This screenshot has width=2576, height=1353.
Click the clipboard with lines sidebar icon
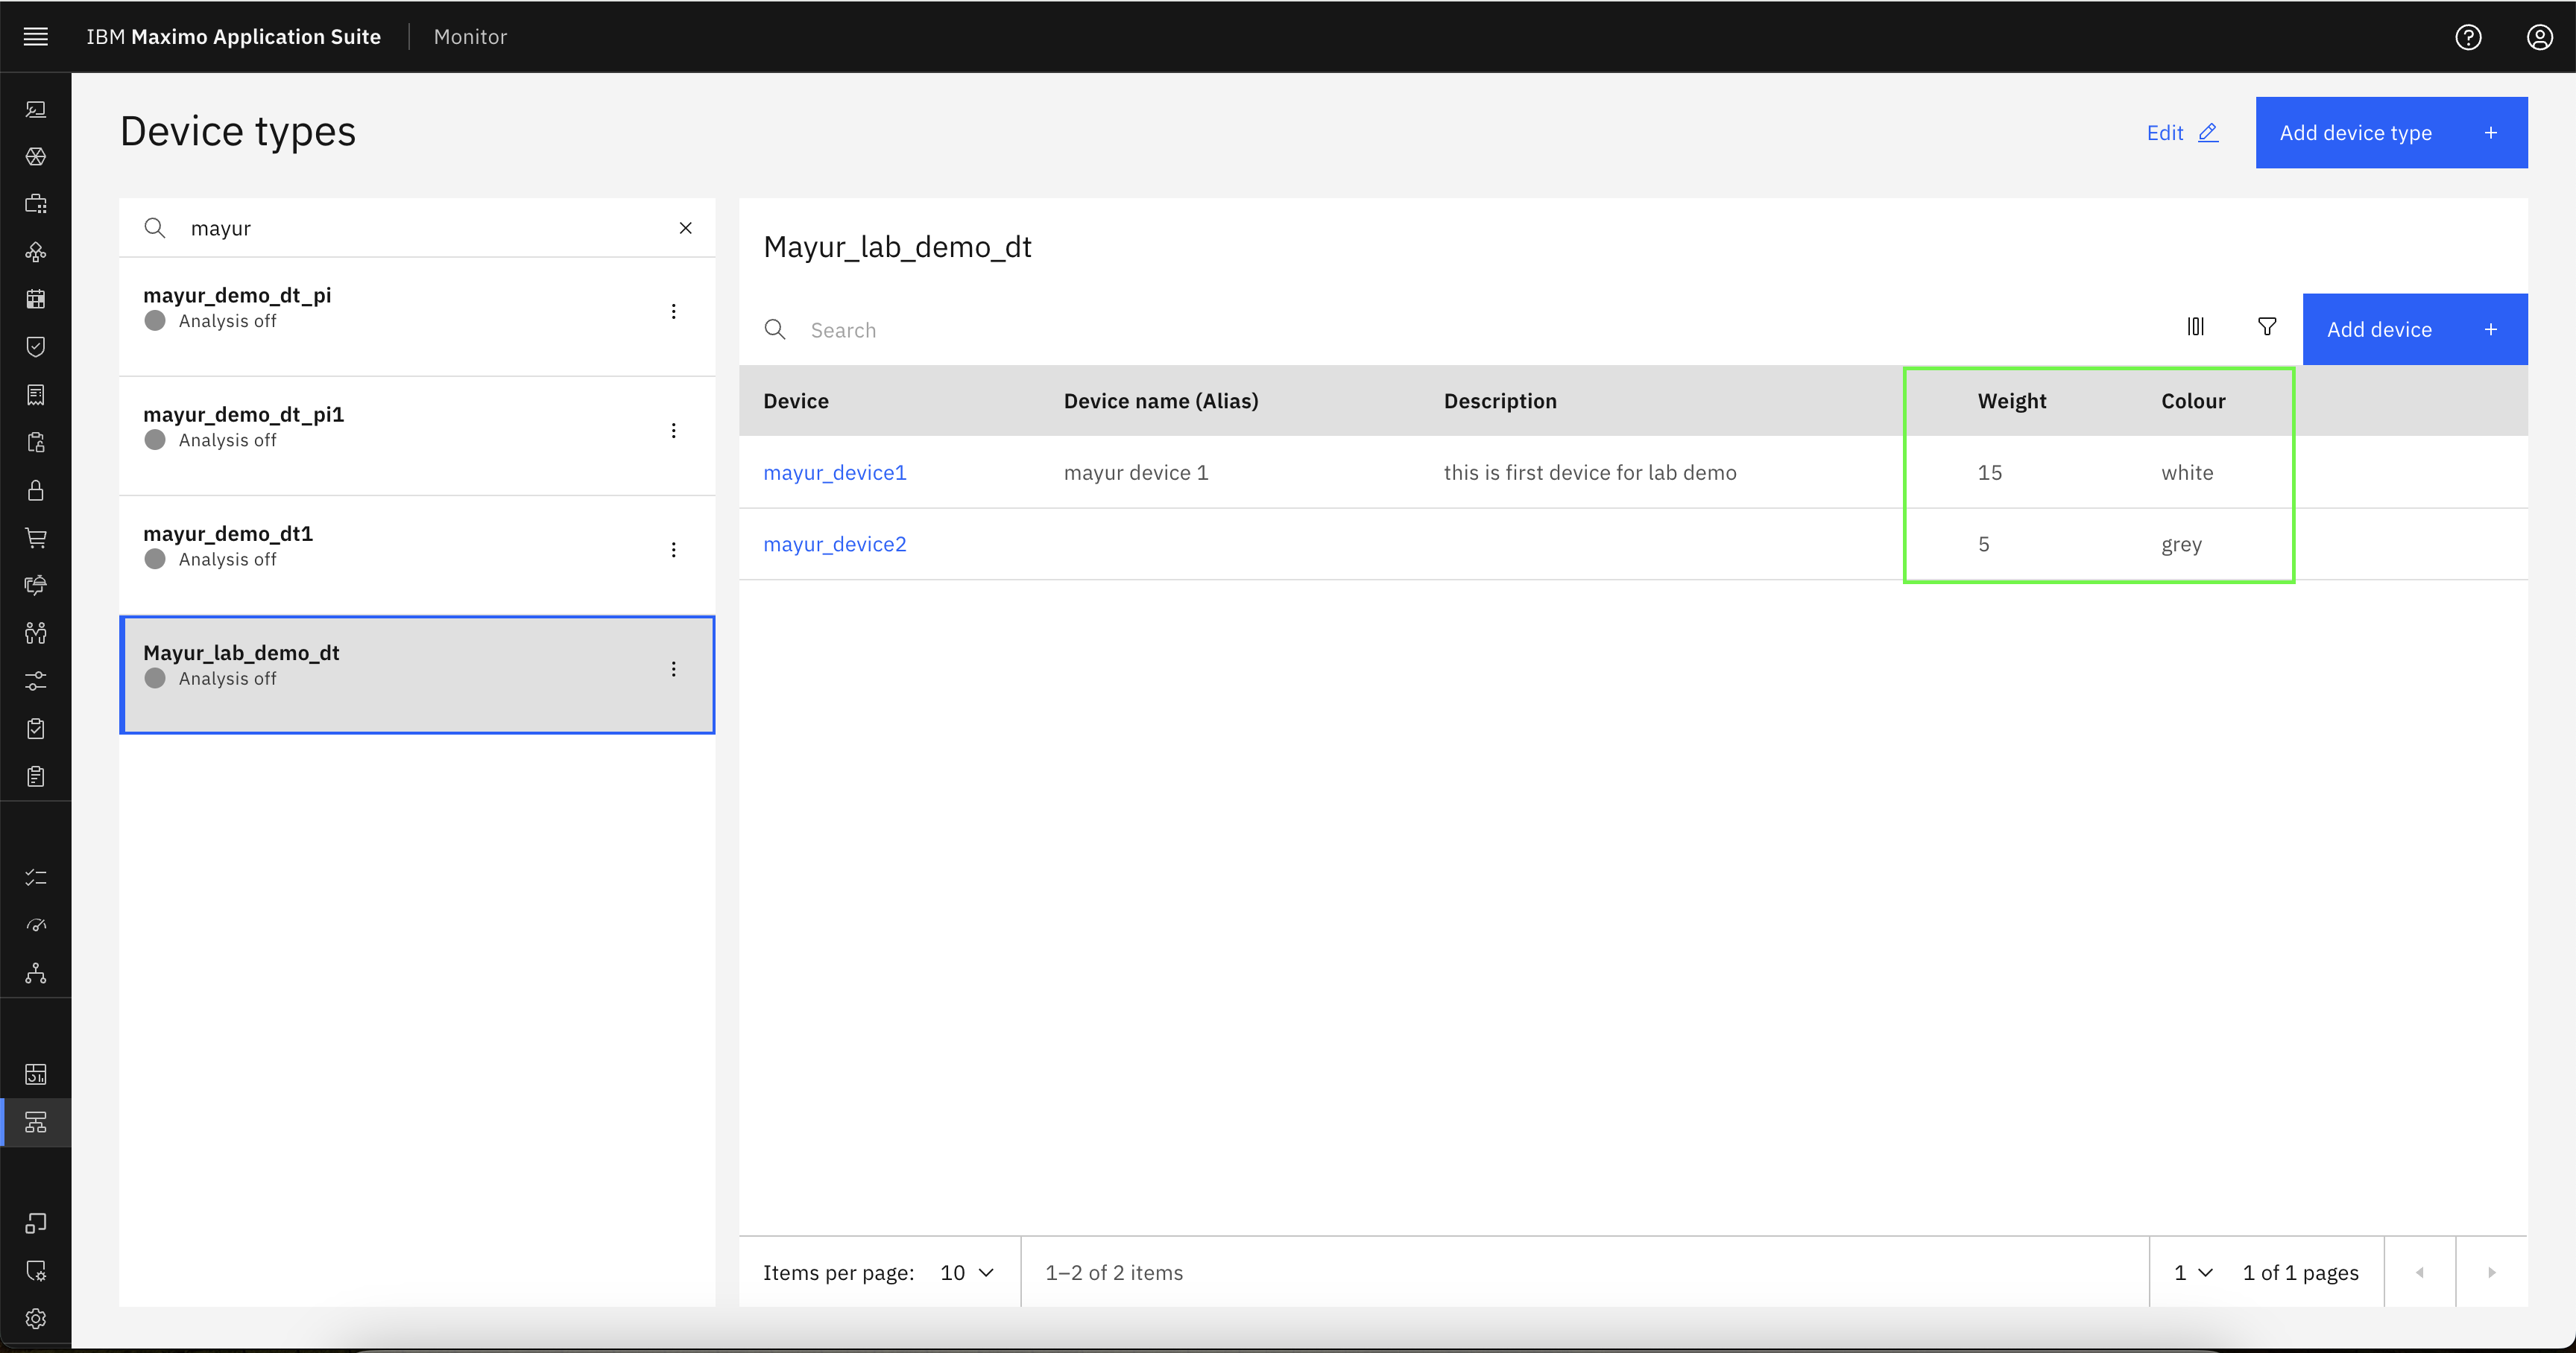point(36,776)
